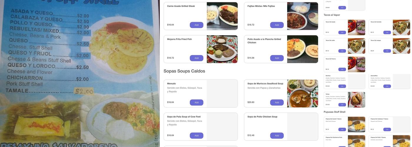
Task: Add Fajitas Mixtas to the order
Action: [277, 25]
